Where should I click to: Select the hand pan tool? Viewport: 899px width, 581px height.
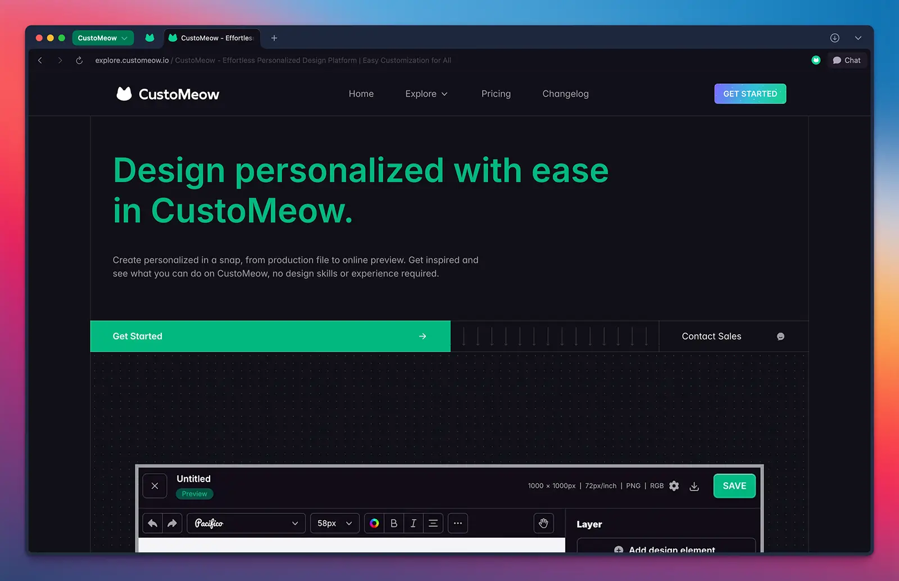pos(543,523)
